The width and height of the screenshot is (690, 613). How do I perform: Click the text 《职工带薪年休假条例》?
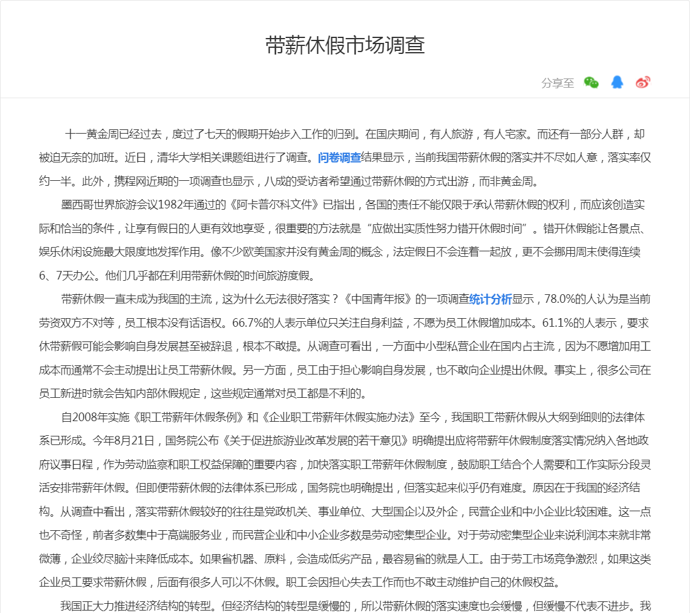(187, 417)
